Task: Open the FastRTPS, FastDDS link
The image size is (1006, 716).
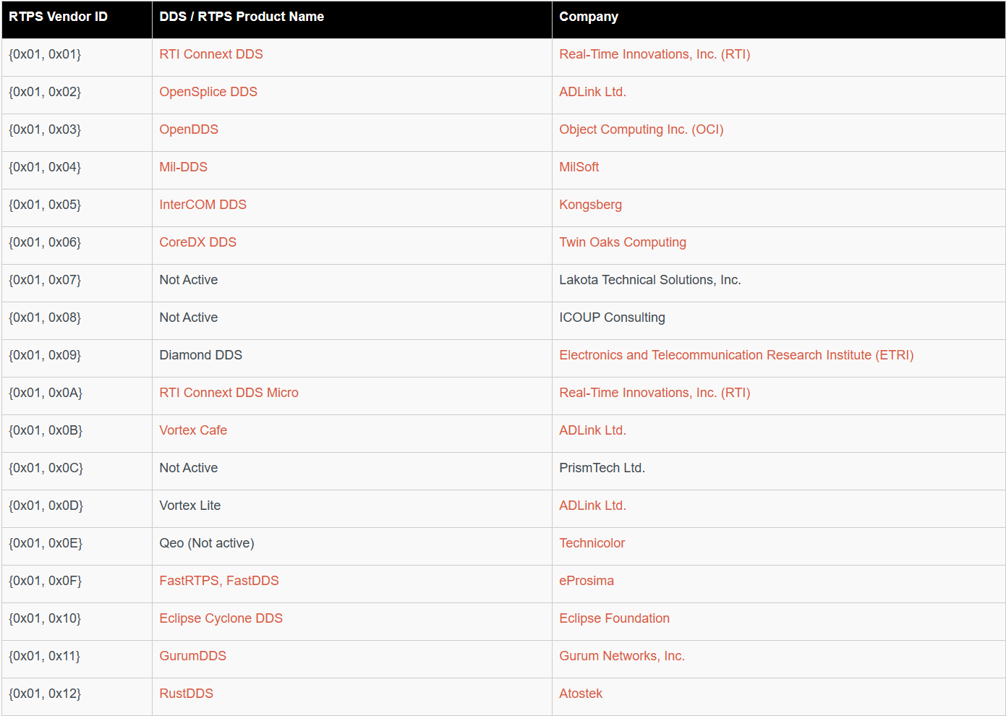Action: tap(218, 581)
